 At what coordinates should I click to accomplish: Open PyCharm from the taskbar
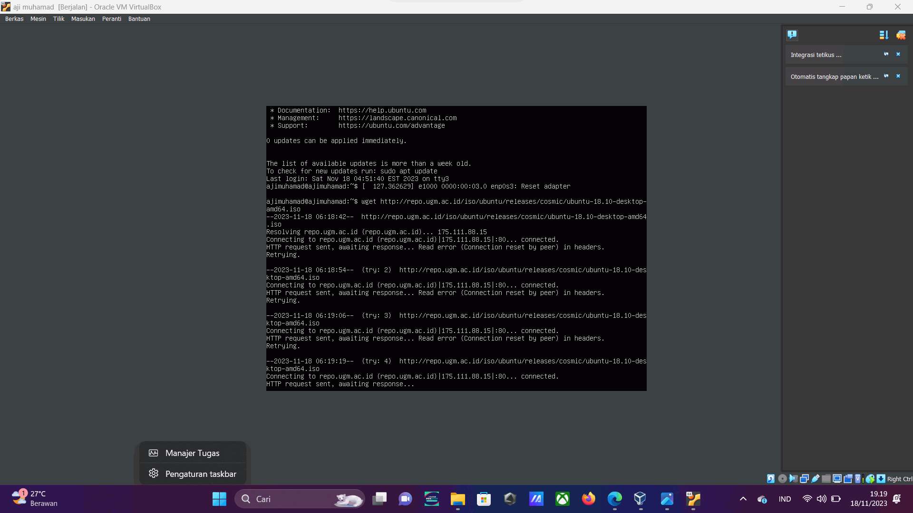click(431, 499)
